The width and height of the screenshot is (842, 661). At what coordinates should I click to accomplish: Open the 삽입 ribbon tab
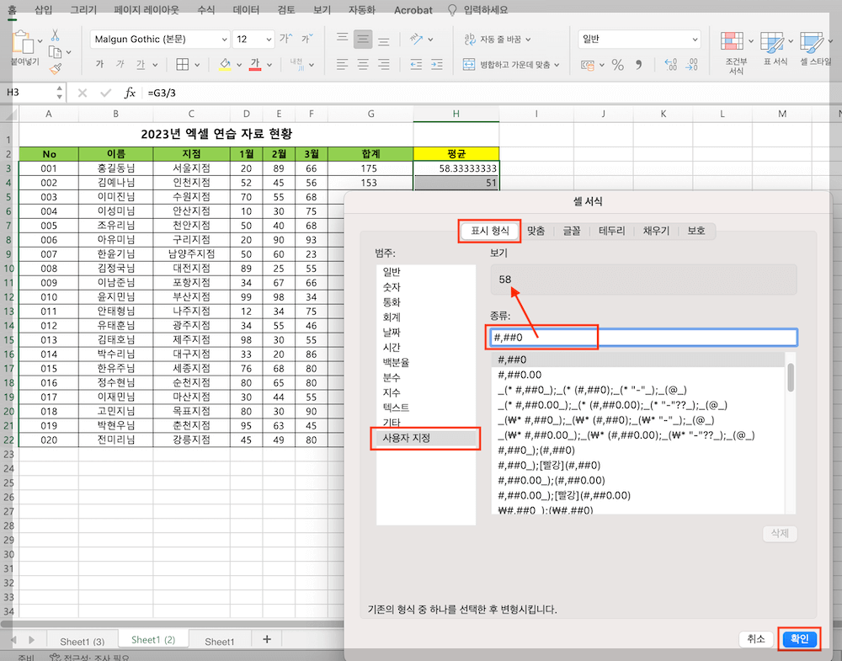pyautogui.click(x=44, y=9)
